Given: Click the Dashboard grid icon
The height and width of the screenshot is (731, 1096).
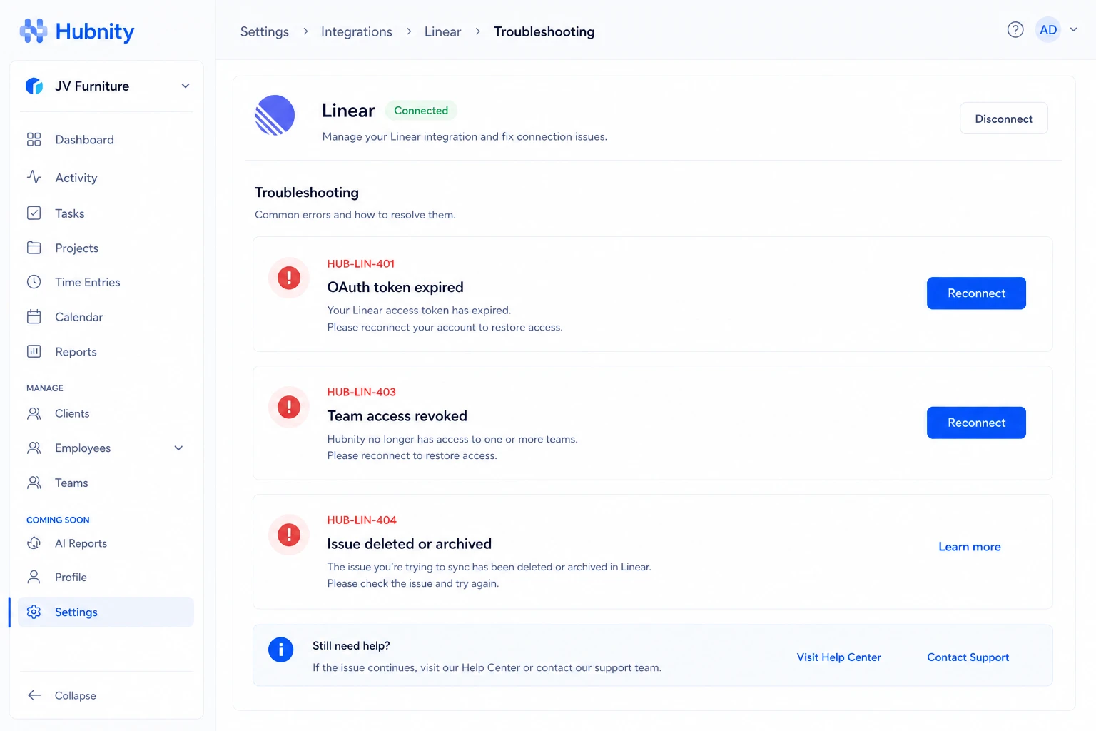Looking at the screenshot, I should tap(34, 139).
